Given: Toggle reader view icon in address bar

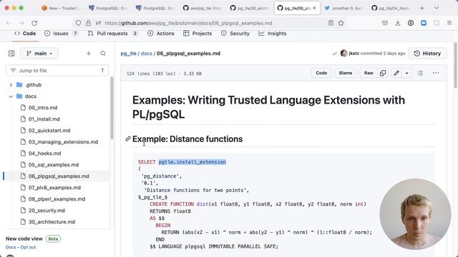Looking at the screenshot, I should point(331,23).
